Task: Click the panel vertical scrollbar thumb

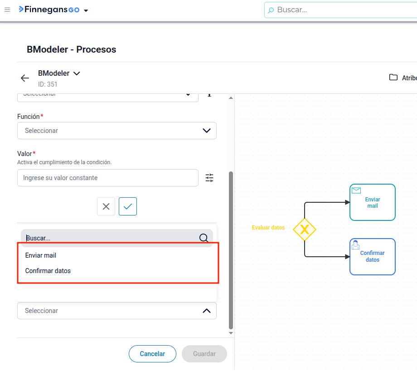Action: pyautogui.click(x=231, y=250)
